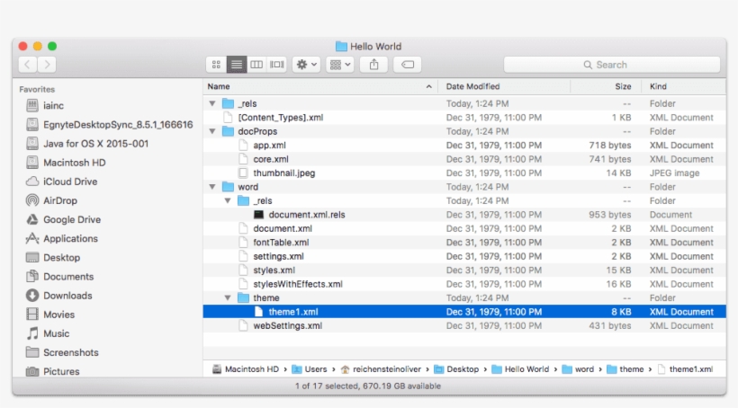Click Desktop in the path bar
This screenshot has height=408, width=738.
[x=456, y=369]
